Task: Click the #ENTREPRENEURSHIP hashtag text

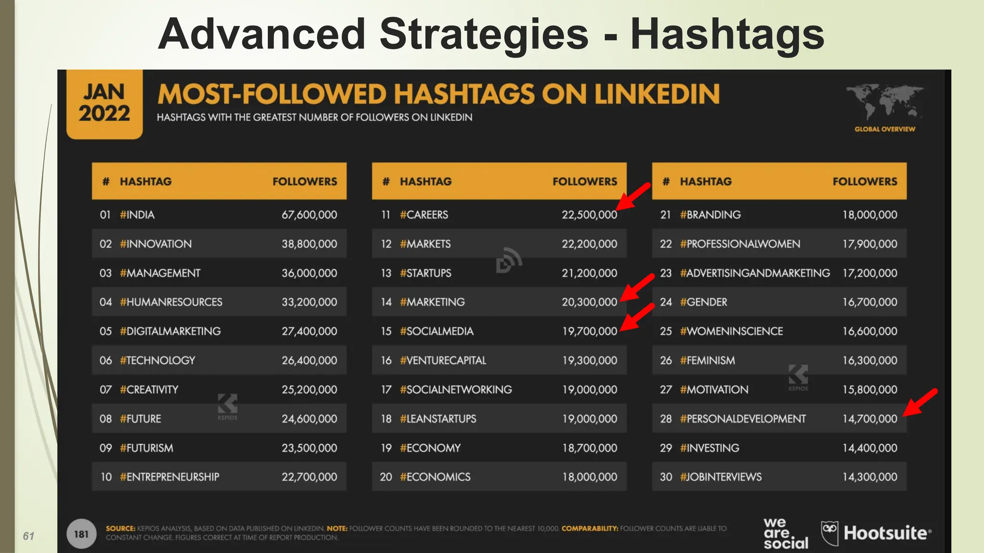Action: coord(170,477)
